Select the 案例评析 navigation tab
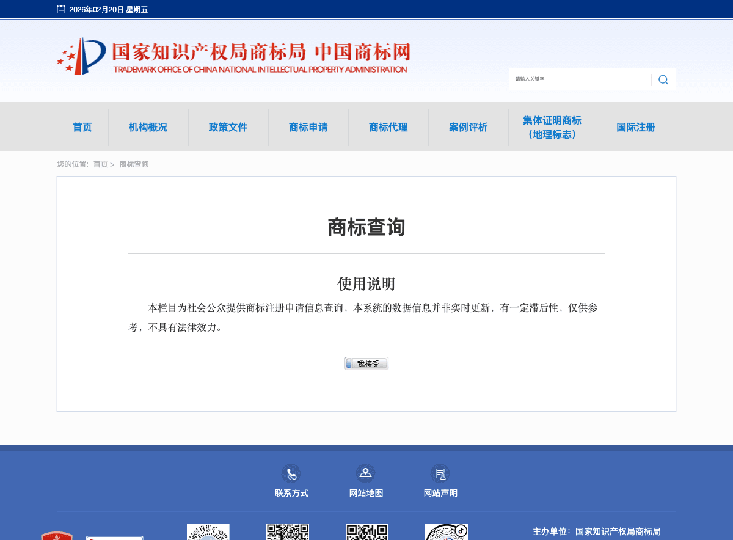The image size is (733, 540). pos(468,127)
